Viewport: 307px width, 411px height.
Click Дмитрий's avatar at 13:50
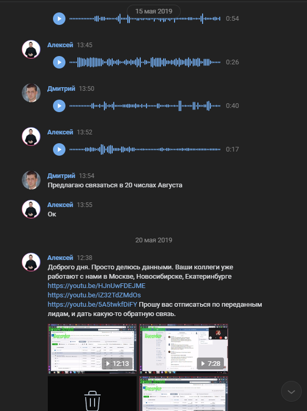click(x=31, y=93)
